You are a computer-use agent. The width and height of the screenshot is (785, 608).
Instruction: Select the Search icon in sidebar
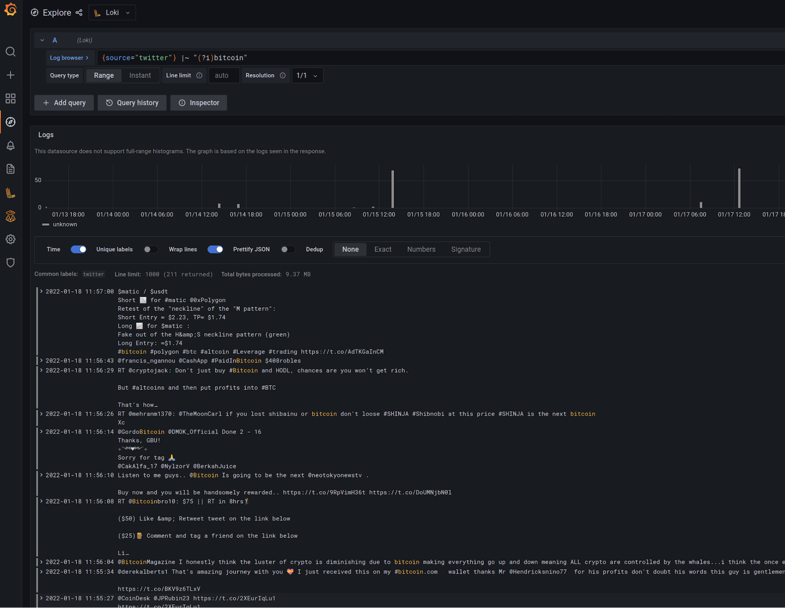coord(10,52)
